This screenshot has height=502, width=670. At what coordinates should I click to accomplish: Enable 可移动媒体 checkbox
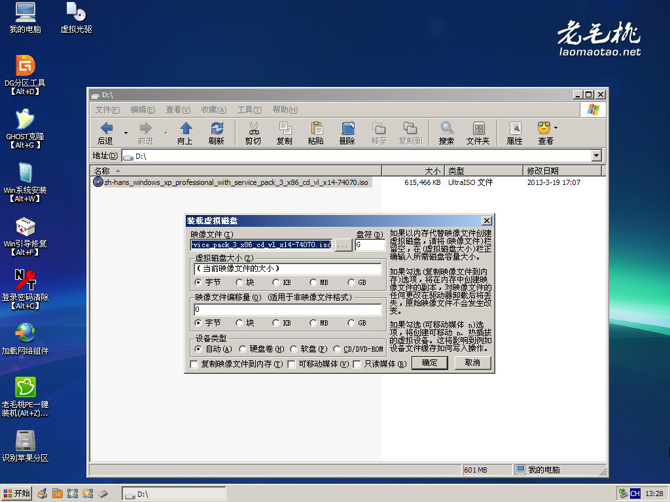point(291,364)
